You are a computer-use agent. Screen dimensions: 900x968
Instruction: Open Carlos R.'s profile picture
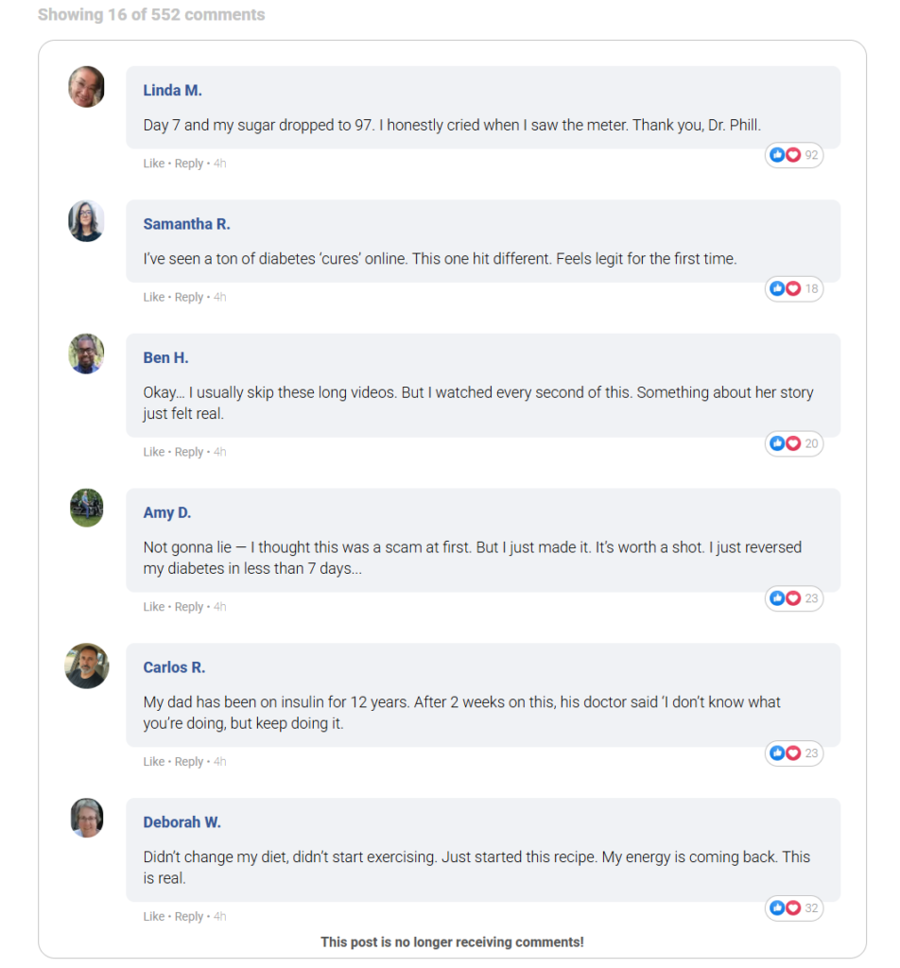86,665
